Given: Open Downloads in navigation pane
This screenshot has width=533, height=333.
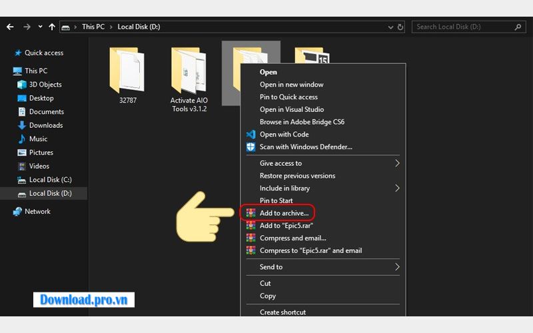Looking at the screenshot, I should (46, 125).
